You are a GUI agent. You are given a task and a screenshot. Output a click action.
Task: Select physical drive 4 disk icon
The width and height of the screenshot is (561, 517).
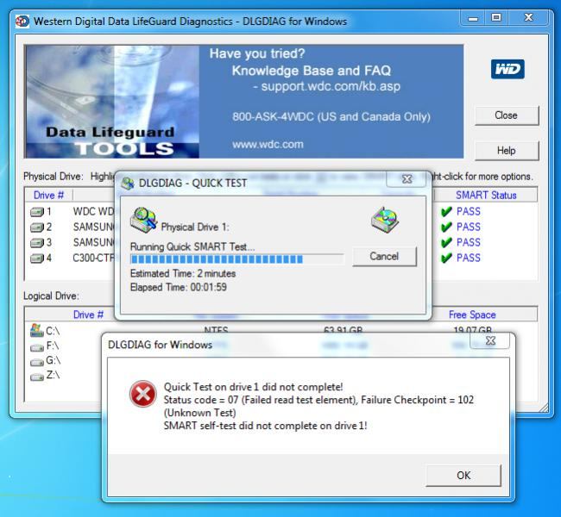(37, 258)
